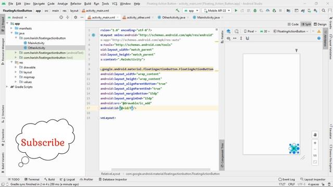333x187 pixels.
Task: Start debugging with the bug icon
Action: coord(255,10)
